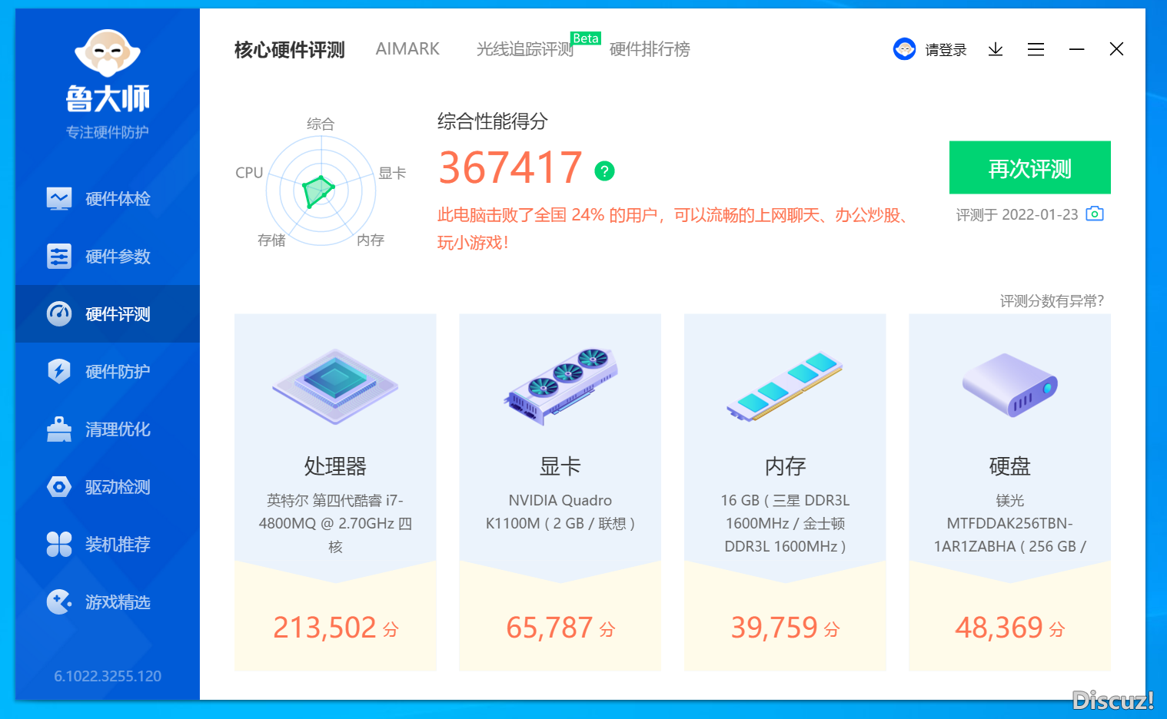Open 硬件体检 in the sidebar
1167x719 pixels.
pyautogui.click(x=117, y=199)
